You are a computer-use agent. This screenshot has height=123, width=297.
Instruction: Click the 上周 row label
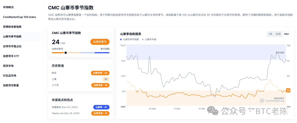tap(54, 79)
